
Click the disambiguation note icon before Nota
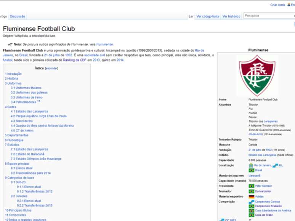point(10,44)
